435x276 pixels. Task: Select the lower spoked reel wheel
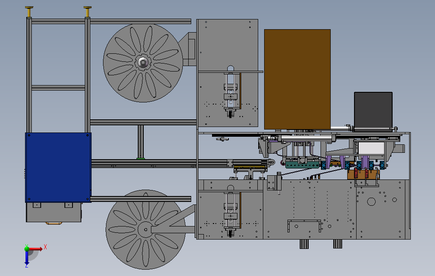point(145,230)
